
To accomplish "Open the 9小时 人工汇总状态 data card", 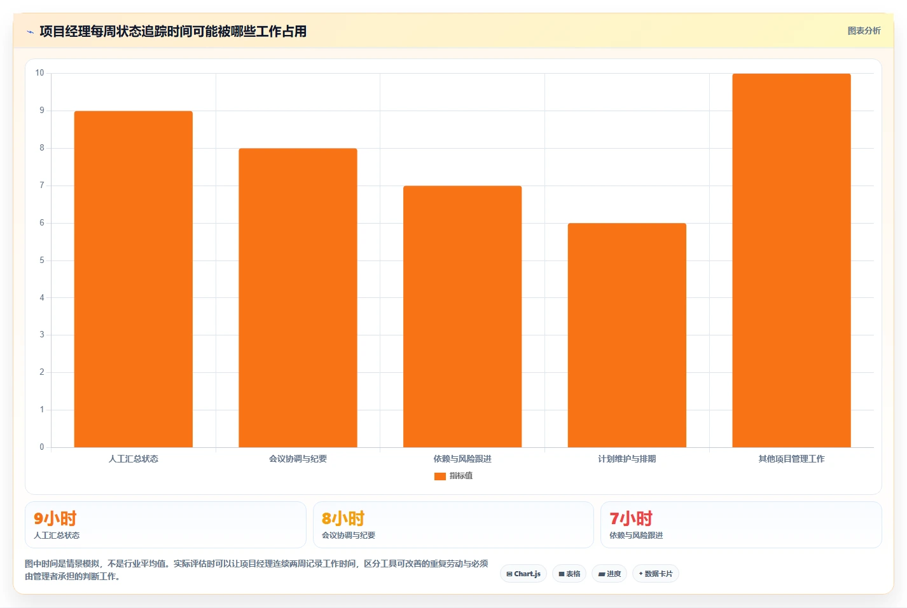I will [x=165, y=525].
